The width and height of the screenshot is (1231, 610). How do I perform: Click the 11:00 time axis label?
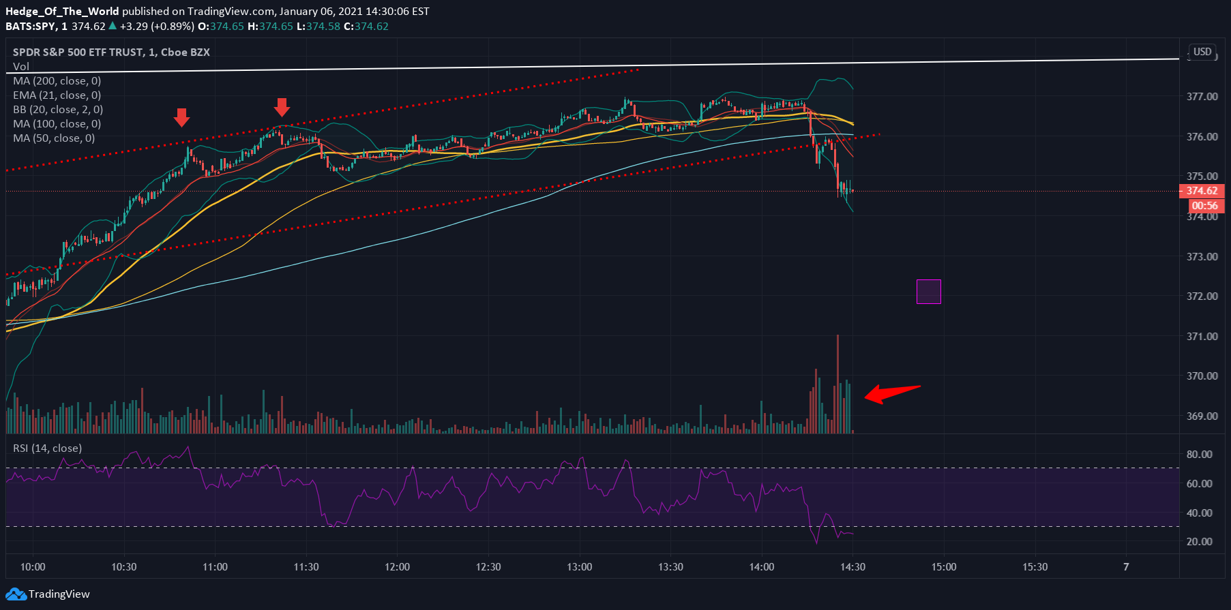coord(215,567)
